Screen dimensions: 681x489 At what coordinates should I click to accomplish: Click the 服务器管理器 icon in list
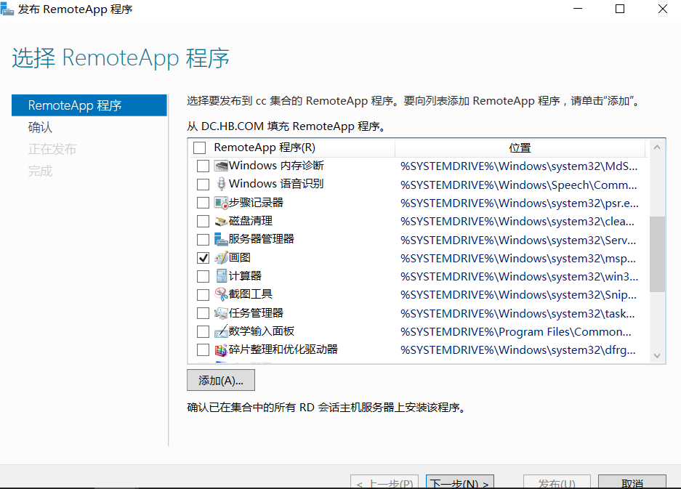[221, 239]
